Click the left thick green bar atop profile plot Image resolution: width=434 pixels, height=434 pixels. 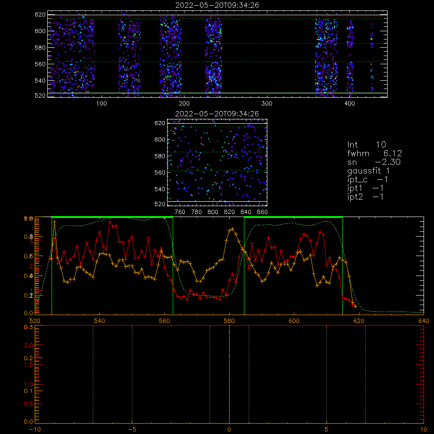click(112, 217)
